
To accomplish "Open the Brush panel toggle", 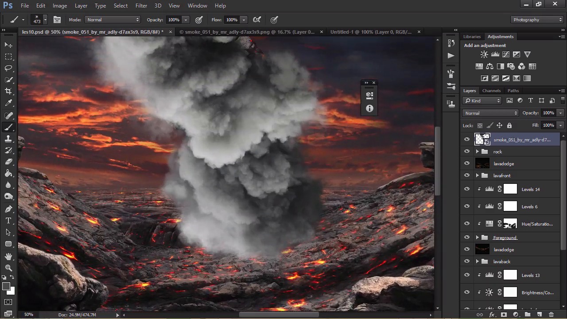I will pos(57,19).
